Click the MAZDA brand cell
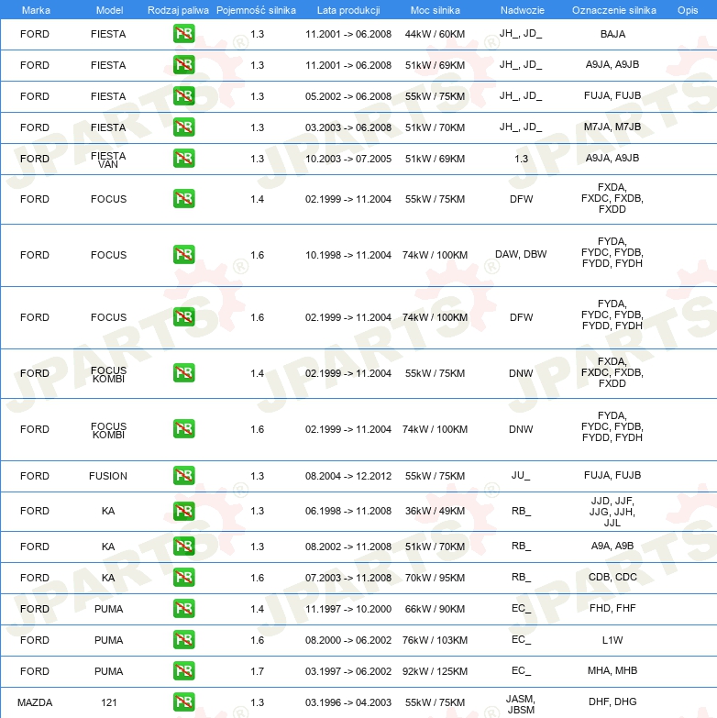The image size is (717, 718). pos(35,702)
